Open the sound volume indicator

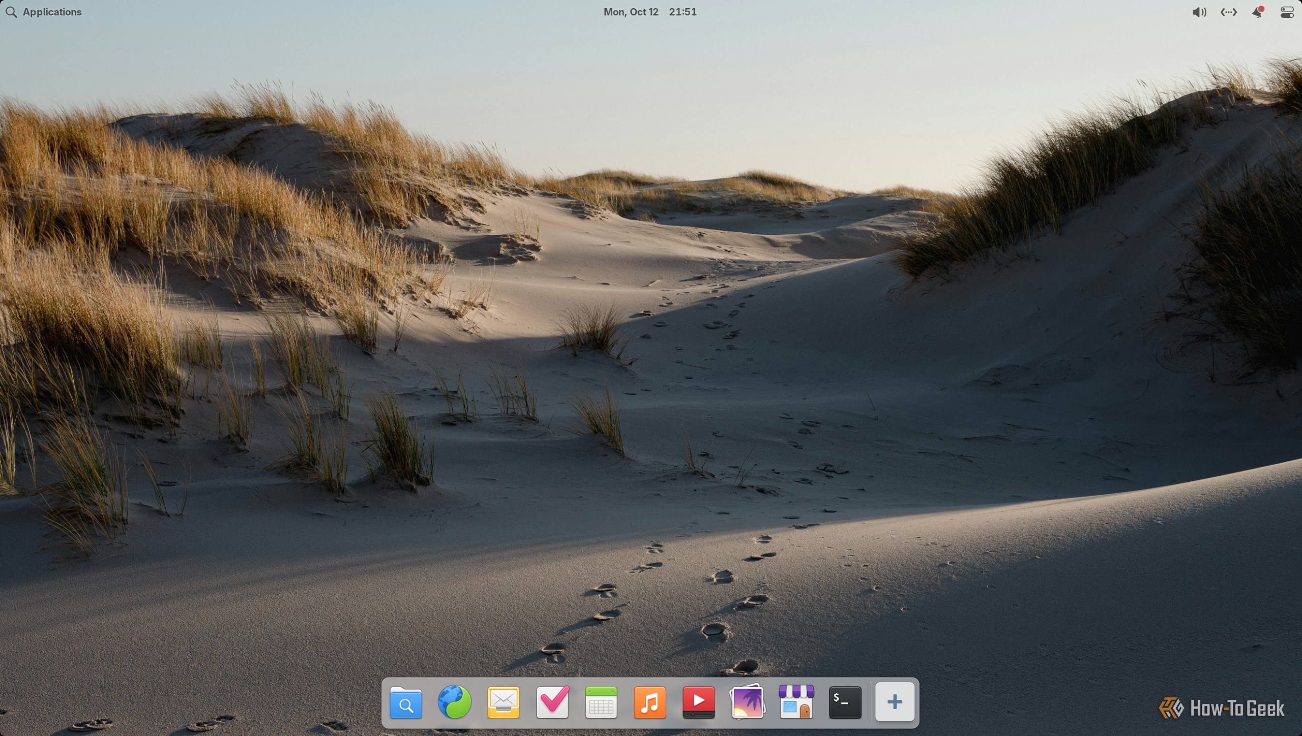1199,12
